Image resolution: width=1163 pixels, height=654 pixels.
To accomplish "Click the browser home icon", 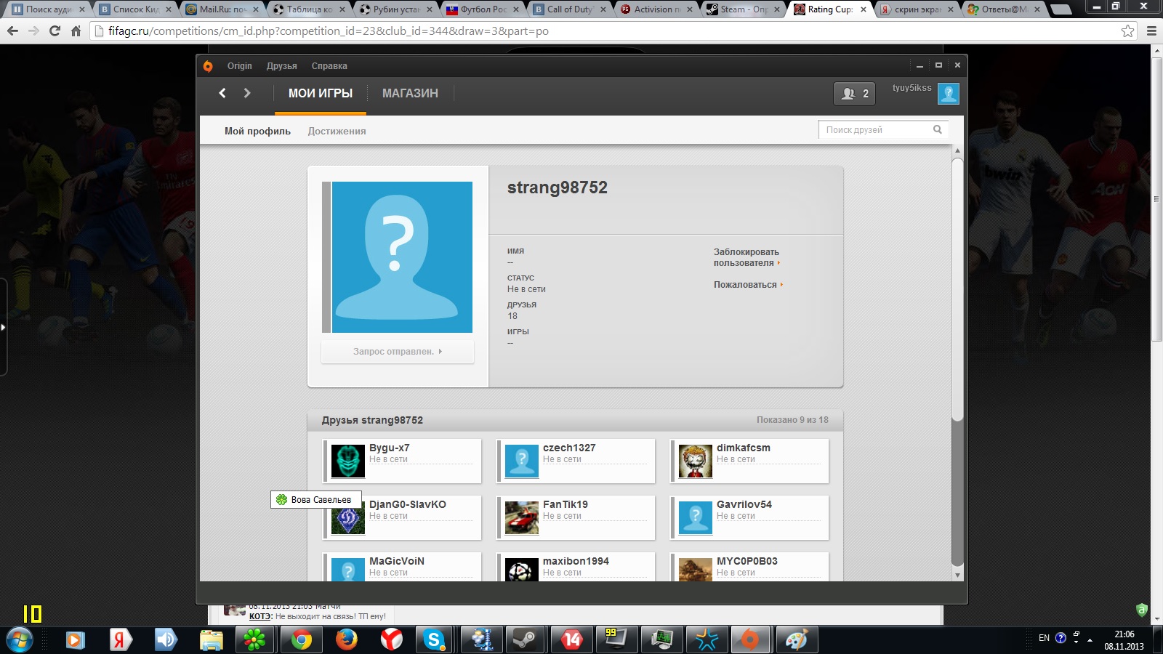I will coord(76,31).
